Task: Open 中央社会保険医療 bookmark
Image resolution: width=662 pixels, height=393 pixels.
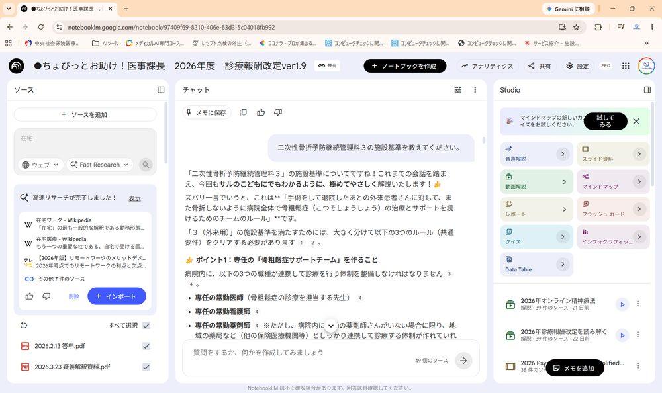Action: tap(52, 43)
